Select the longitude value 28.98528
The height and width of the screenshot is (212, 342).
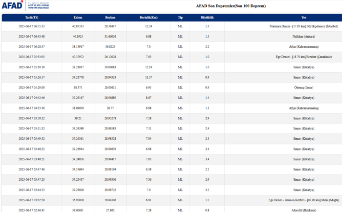(x=110, y=139)
